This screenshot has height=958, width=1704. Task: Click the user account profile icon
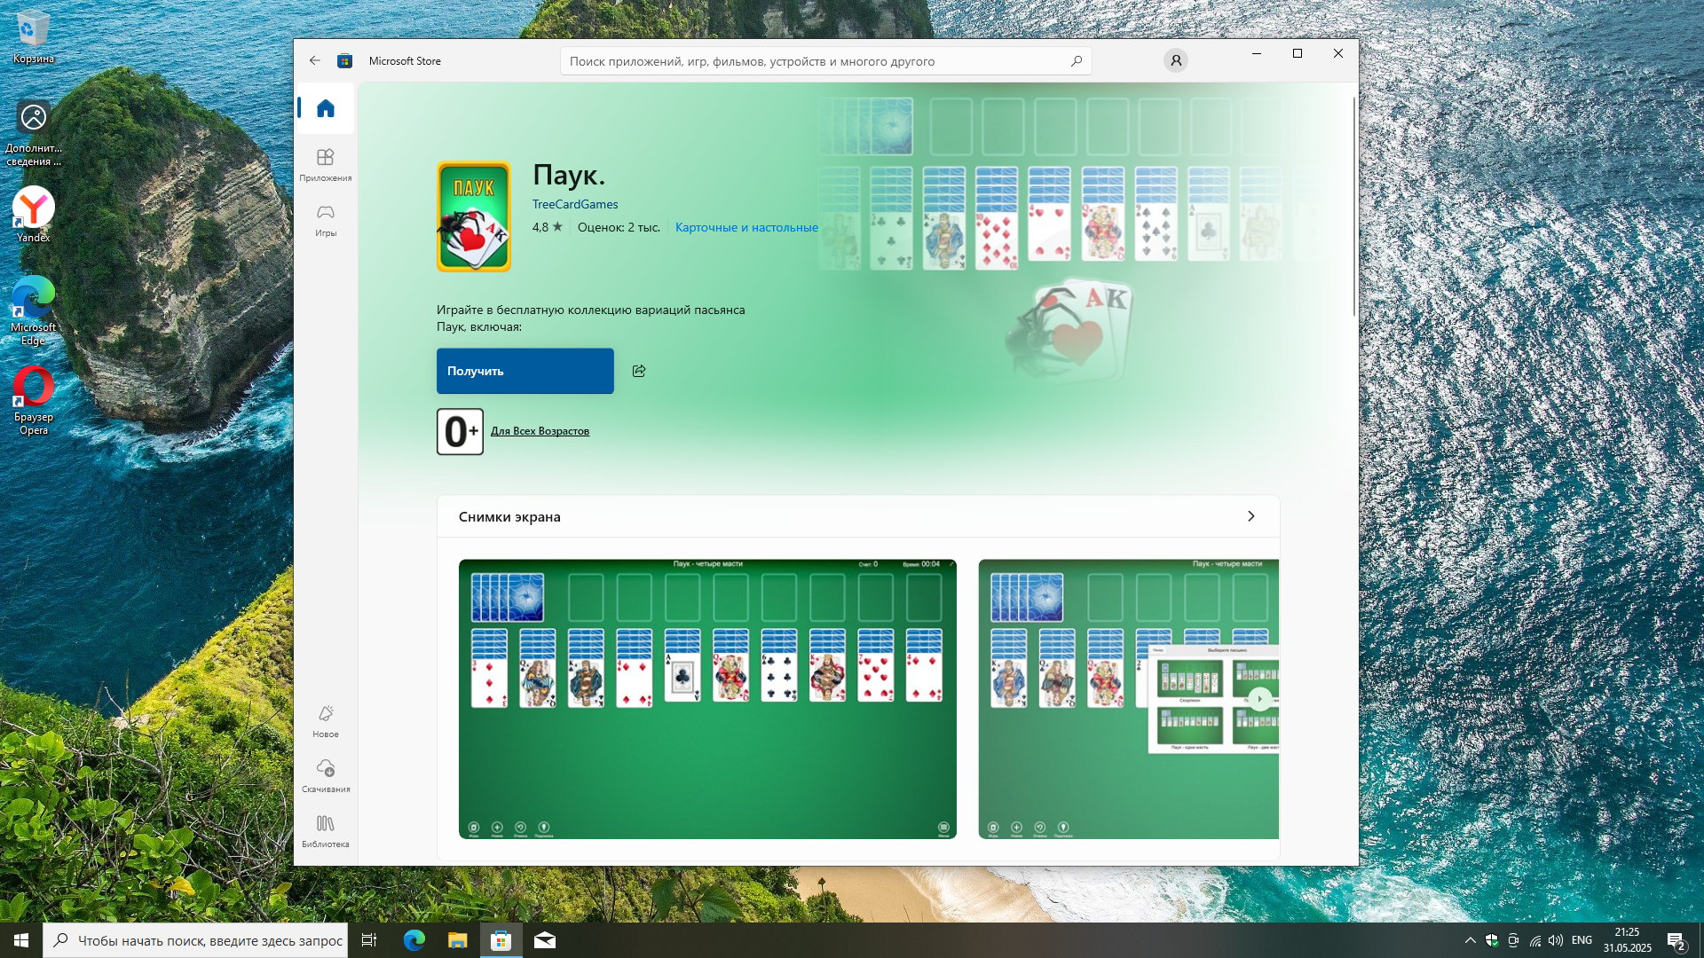point(1175,60)
